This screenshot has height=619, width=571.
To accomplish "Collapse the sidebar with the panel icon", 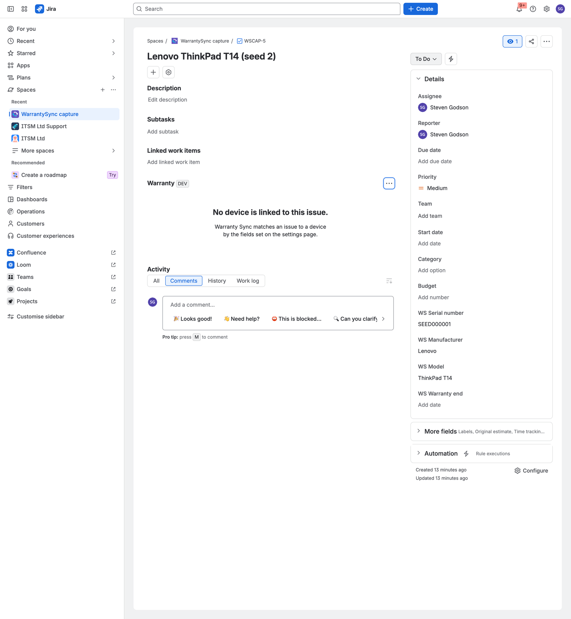I will coord(11,9).
